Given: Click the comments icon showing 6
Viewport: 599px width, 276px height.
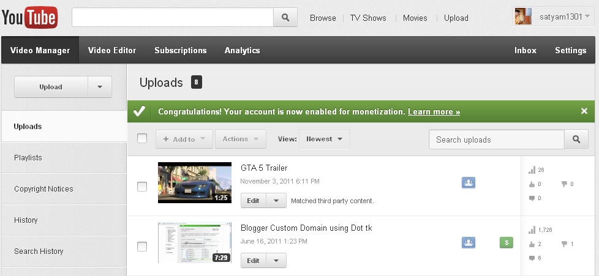Looking at the screenshot, I should coord(532,258).
